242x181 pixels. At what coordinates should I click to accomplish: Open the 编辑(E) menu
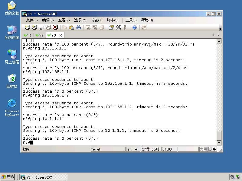48,20
